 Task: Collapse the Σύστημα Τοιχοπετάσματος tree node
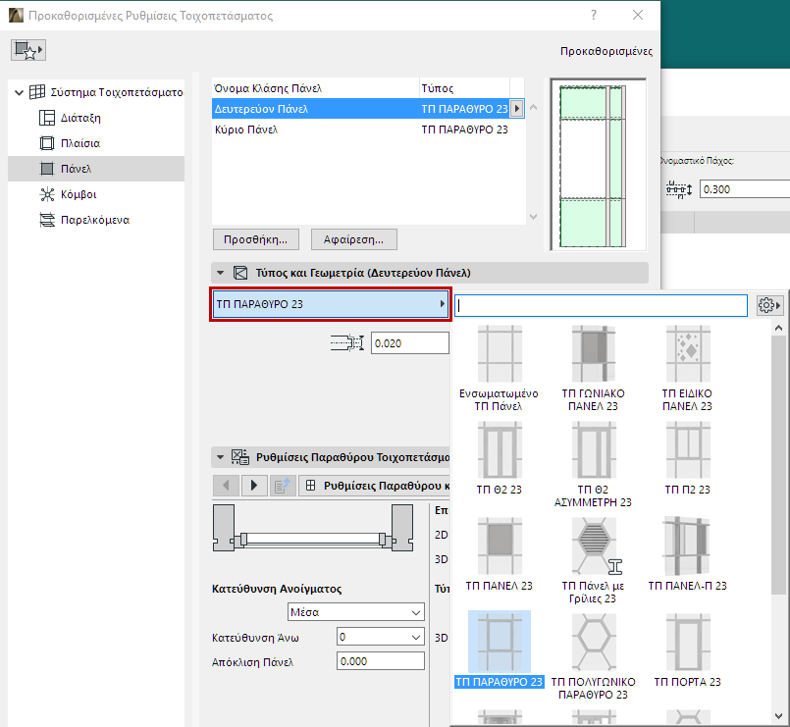[x=20, y=92]
